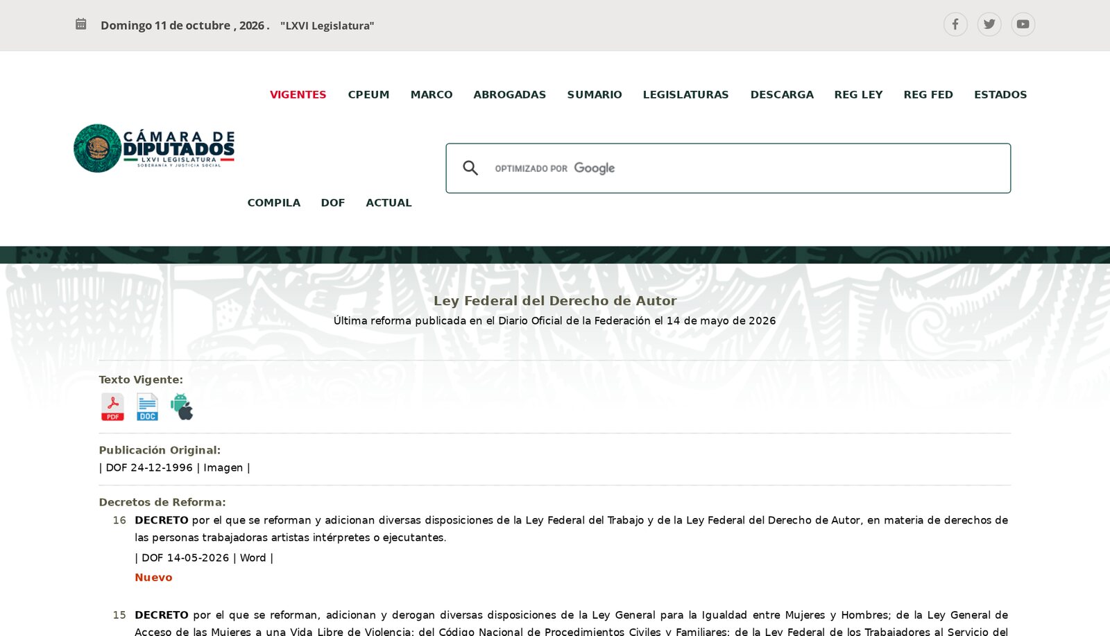Open the MARCO menu item

432,94
